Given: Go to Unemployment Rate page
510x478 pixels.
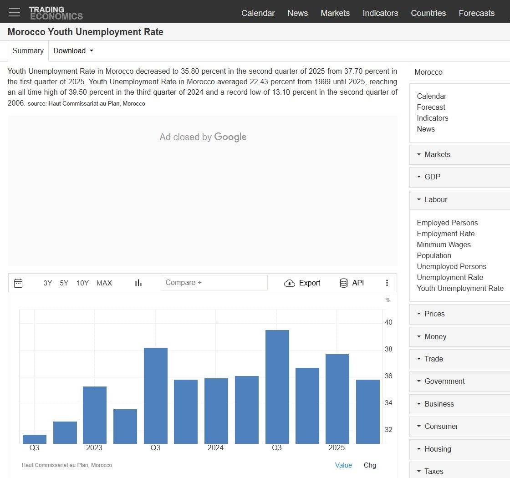Looking at the screenshot, I should [x=450, y=278].
